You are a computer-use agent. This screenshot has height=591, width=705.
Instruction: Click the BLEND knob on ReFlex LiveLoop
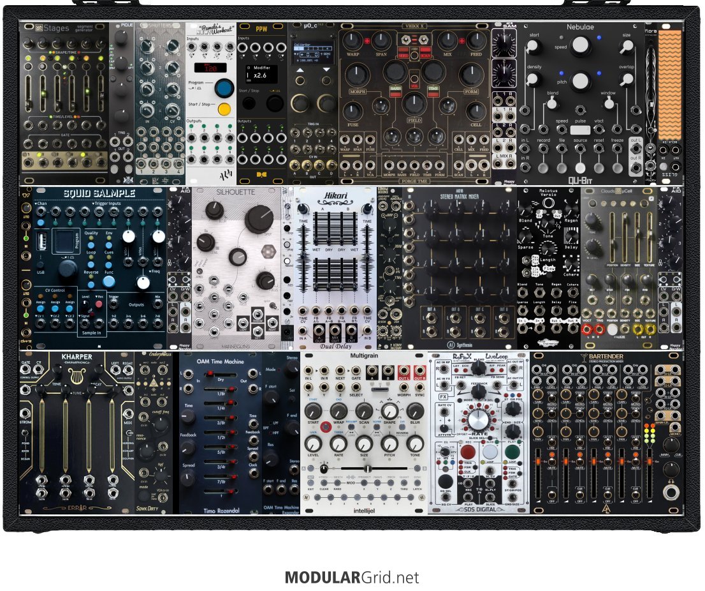(478, 367)
